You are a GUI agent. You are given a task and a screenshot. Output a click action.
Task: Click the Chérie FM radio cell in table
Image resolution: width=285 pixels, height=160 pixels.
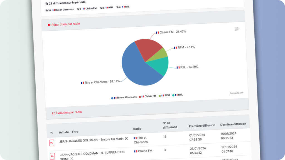tap(143, 151)
